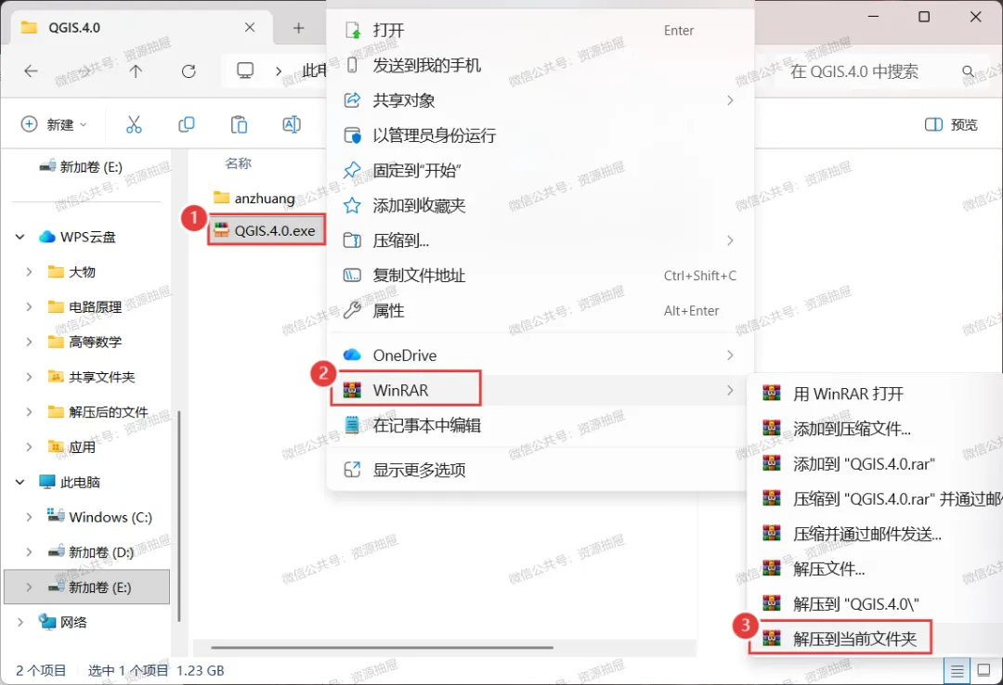Click the navigation pane vertical scrollbar
Viewport: 1003px width, 685px height.
179,515
